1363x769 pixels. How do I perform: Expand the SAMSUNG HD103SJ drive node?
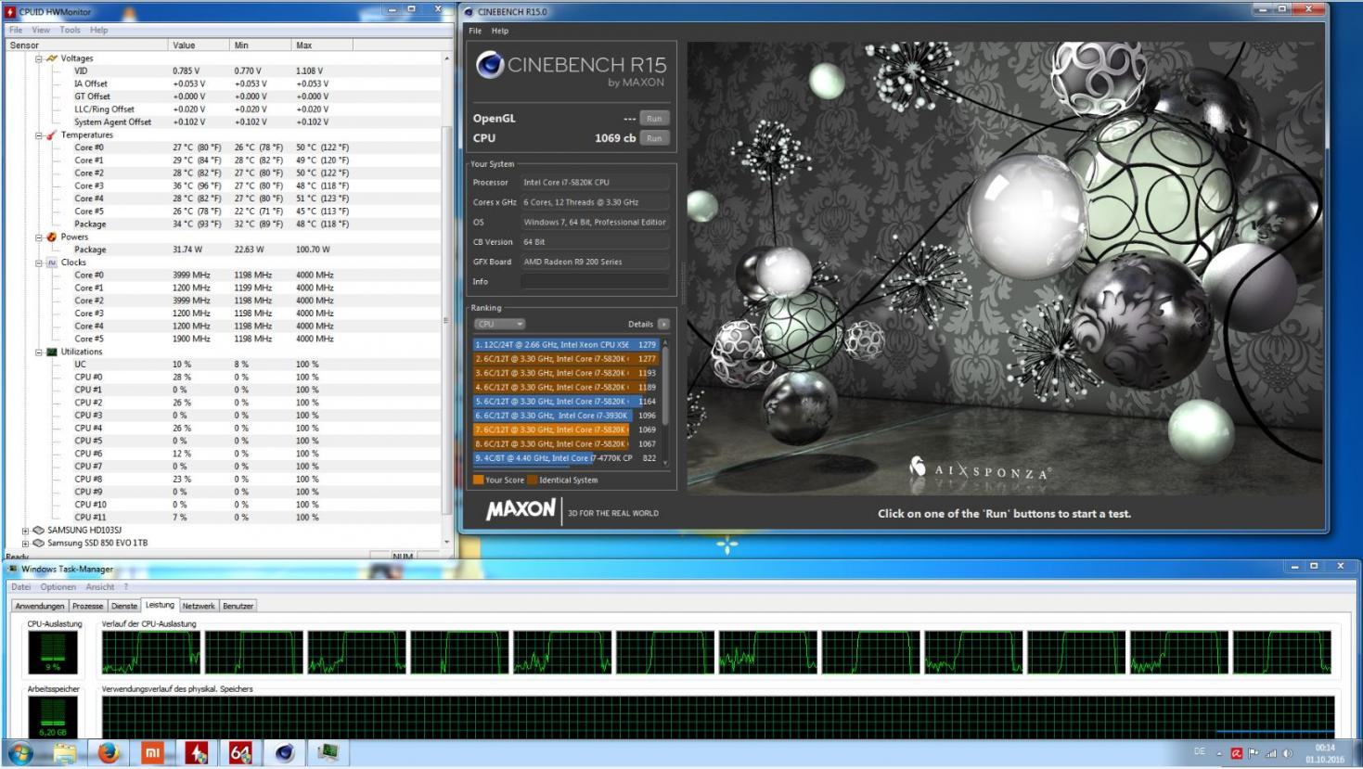(x=25, y=531)
